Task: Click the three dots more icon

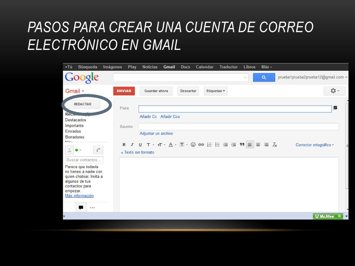Action: 92,208
